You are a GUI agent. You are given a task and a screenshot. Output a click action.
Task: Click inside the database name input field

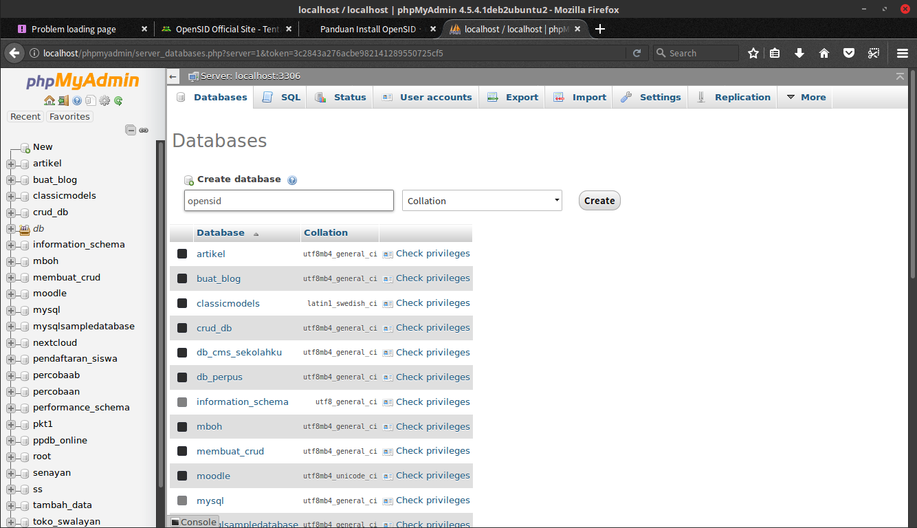click(288, 200)
